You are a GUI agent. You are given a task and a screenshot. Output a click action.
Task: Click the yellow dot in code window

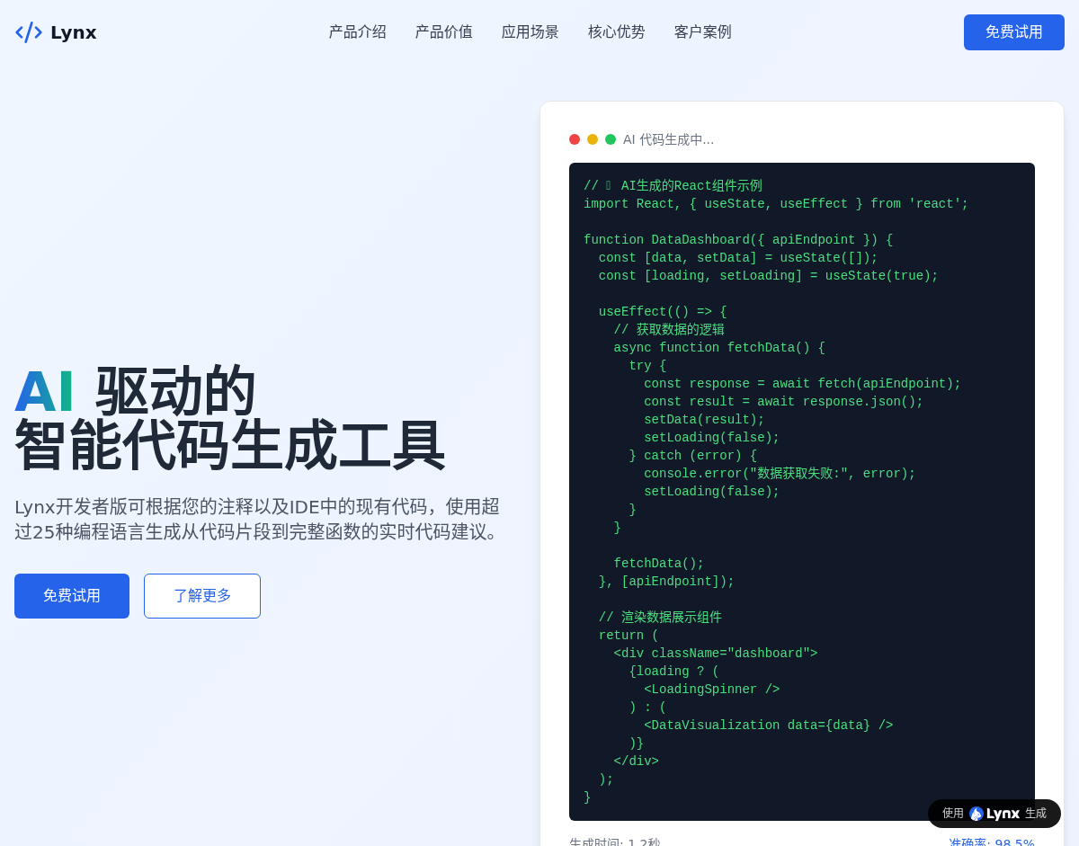pos(593,139)
